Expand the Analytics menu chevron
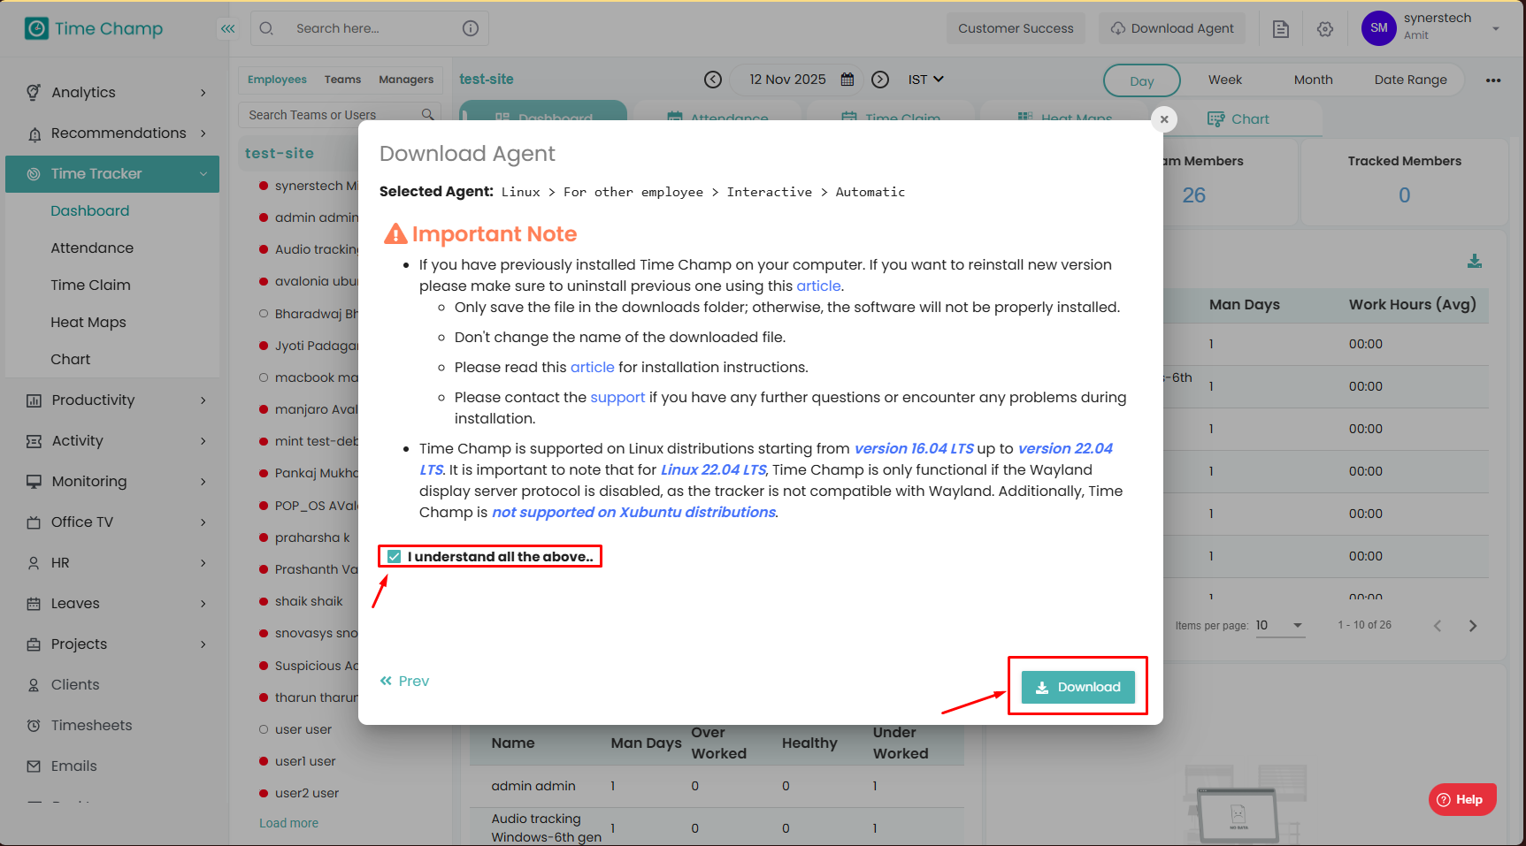Image resolution: width=1526 pixels, height=846 pixels. pyautogui.click(x=203, y=93)
